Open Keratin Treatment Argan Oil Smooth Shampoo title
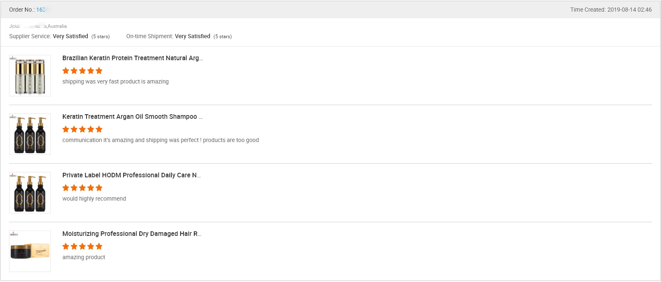This screenshot has width=661, height=282. tap(132, 117)
